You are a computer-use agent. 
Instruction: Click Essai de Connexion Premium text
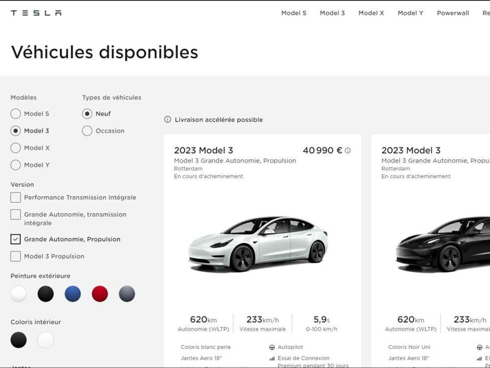[x=313, y=362]
